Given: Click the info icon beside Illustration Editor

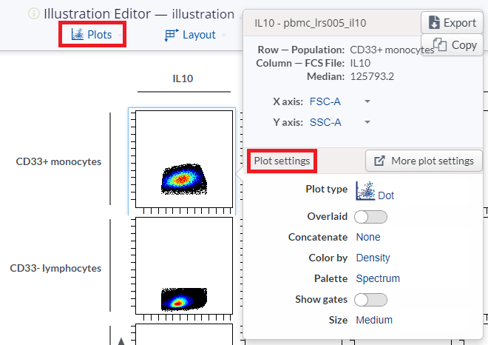Looking at the screenshot, I should pos(34,14).
